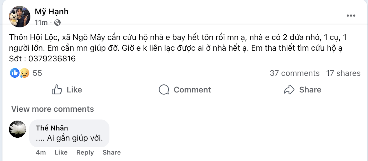Click the blue like reaction emoji
The height and width of the screenshot is (161, 368).
pos(15,73)
